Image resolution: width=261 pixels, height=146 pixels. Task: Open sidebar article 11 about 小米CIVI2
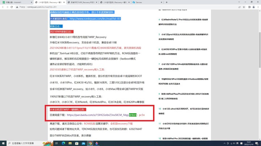tap(183, 126)
